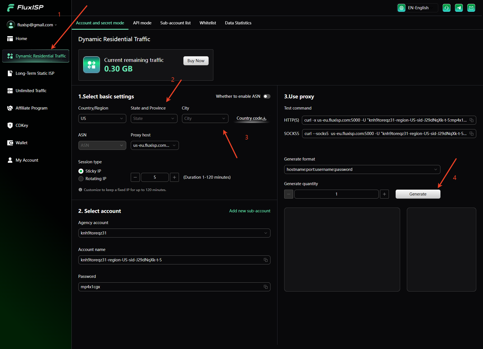Click the Unlimited Traffic sidebar icon

10,91
